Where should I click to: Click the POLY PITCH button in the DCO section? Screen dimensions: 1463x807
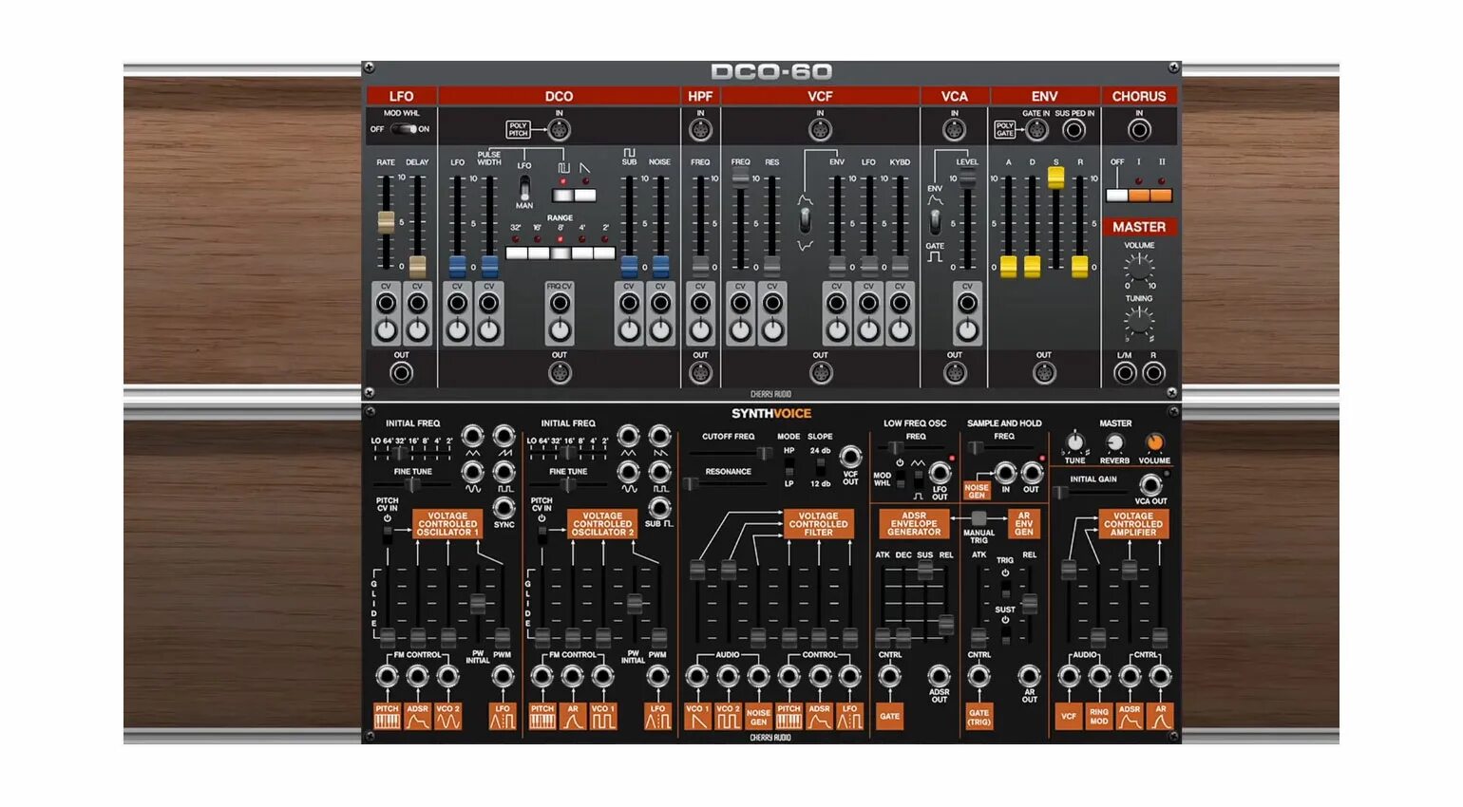pyautogui.click(x=518, y=130)
